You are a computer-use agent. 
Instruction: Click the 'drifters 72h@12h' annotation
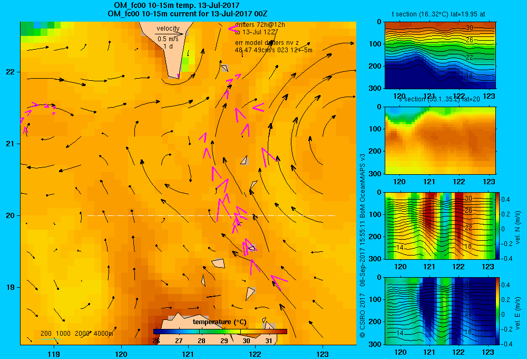tap(260, 25)
